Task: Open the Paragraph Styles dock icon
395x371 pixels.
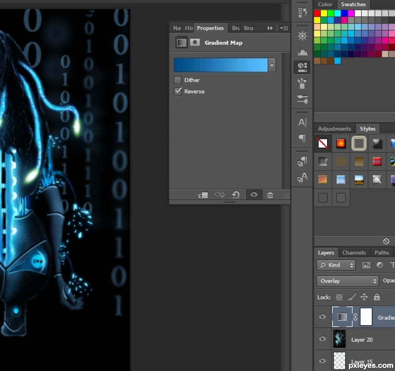Action: (302, 161)
